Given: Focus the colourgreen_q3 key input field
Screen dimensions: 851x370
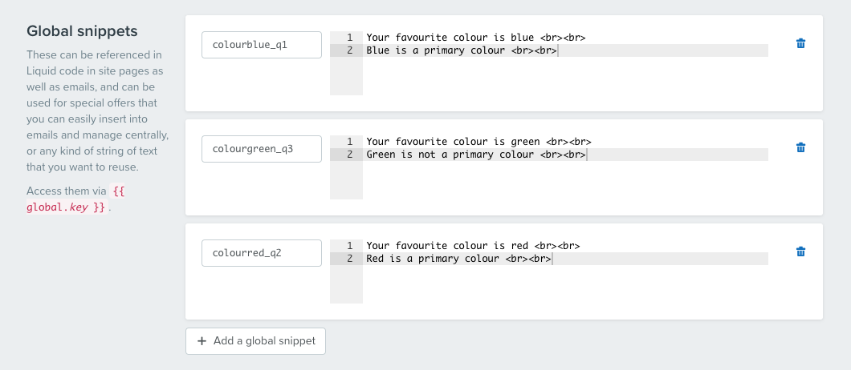Looking at the screenshot, I should pyautogui.click(x=262, y=148).
